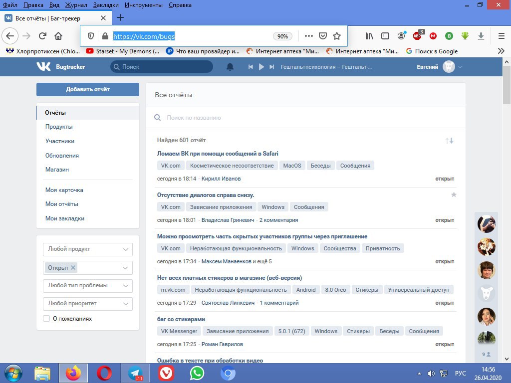The height and width of the screenshot is (383, 511).
Task: Open the Журнал menu
Action: 76,5
